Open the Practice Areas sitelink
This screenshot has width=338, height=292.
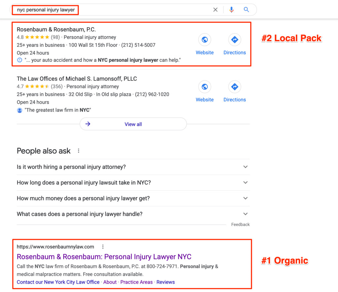coord(136,282)
